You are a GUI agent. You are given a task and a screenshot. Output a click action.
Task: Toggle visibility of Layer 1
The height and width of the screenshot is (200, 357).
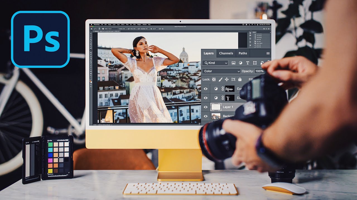click(206, 107)
